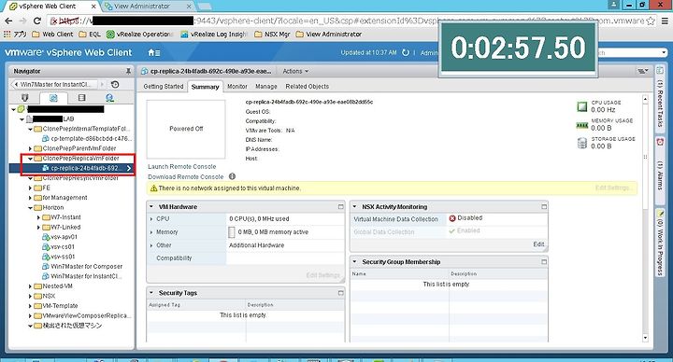Open the apps shortcut in bookmarks bar
This screenshot has height=362, width=673.
coord(15,35)
